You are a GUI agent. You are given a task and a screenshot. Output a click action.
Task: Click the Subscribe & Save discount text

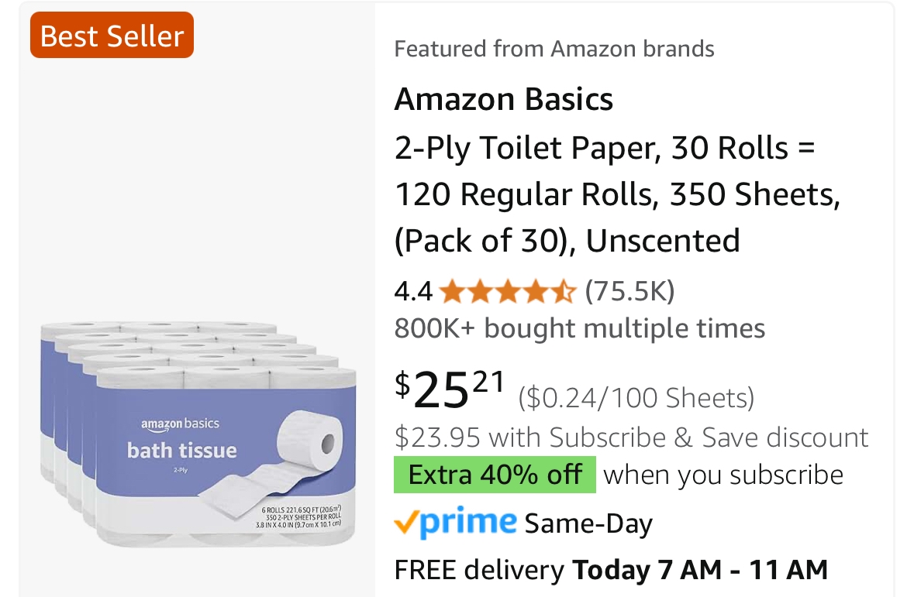[631, 437]
